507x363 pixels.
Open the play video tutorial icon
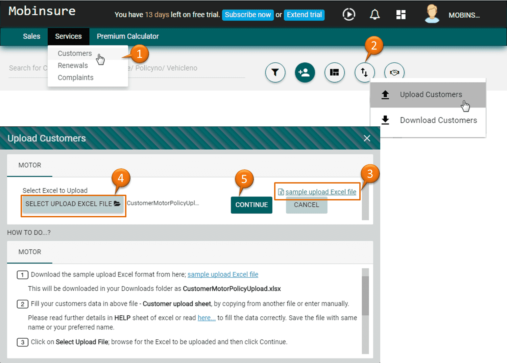pyautogui.click(x=349, y=15)
